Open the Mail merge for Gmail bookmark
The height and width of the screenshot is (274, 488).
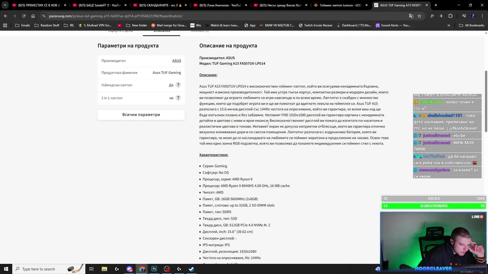(x=169, y=25)
